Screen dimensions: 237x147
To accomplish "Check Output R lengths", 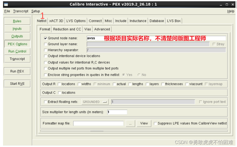I will (130, 84).
